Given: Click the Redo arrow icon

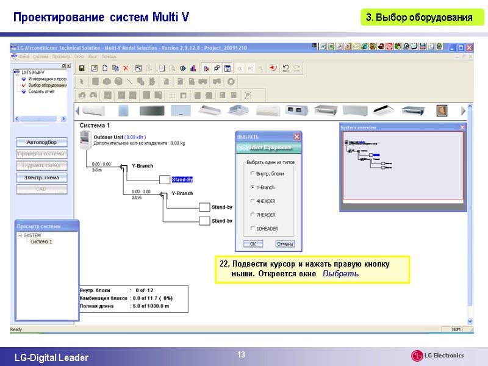Looking at the screenshot, I should click(297, 68).
